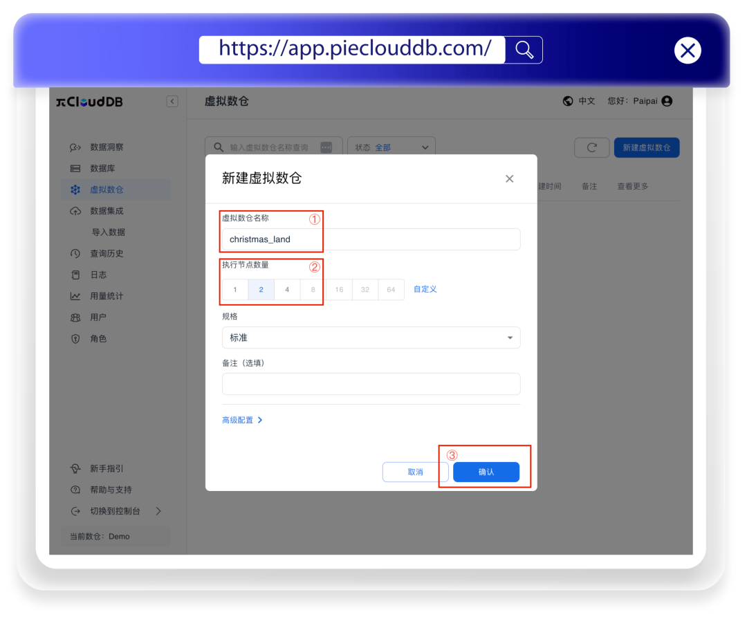Open the 状态 全部 filter dropdown
Screen dimensions: 747x619
coord(391,147)
